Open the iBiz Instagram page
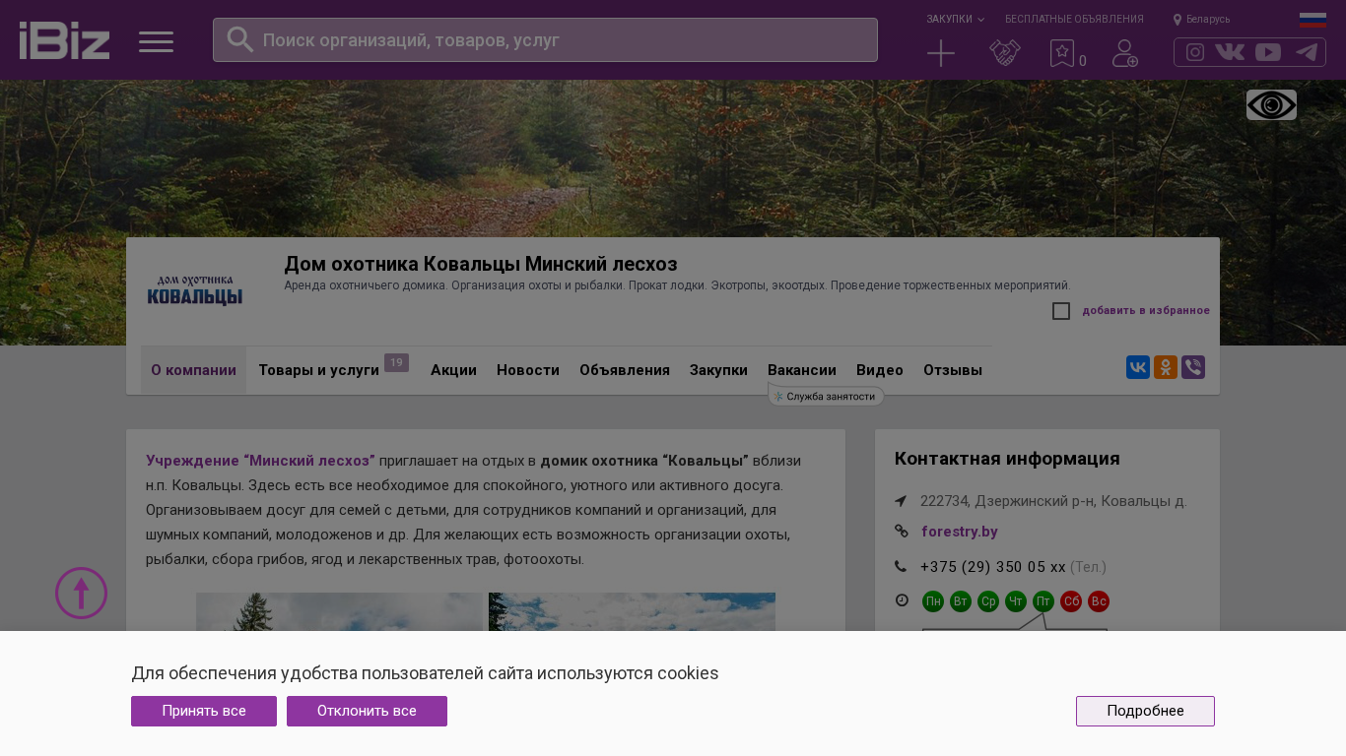 (x=1195, y=52)
